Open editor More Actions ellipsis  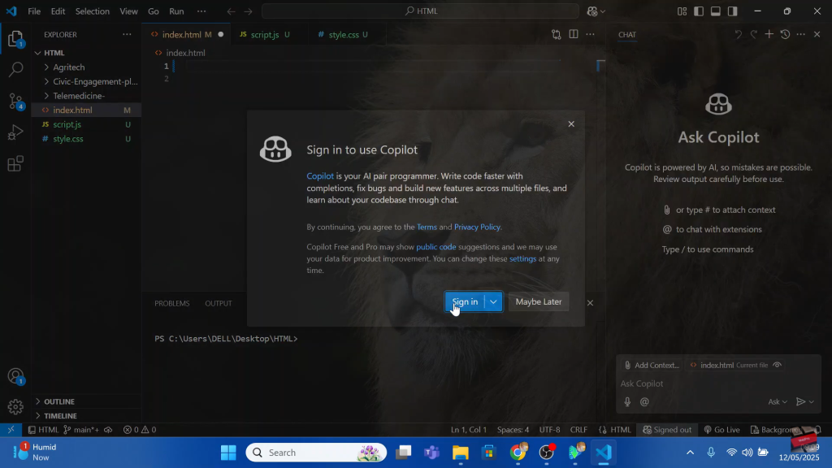[590, 34]
